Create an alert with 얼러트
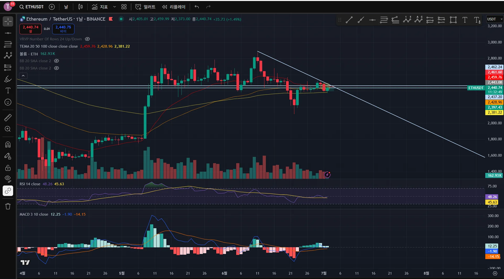The image size is (504, 279). point(145,7)
